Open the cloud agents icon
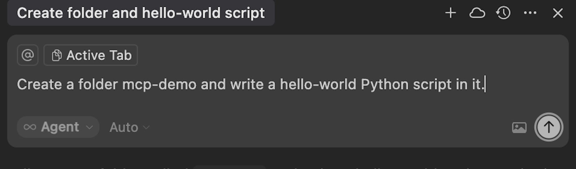This screenshot has height=169, width=576. tap(477, 13)
